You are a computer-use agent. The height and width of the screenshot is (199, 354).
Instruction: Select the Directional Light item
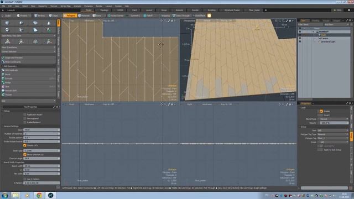point(328,42)
